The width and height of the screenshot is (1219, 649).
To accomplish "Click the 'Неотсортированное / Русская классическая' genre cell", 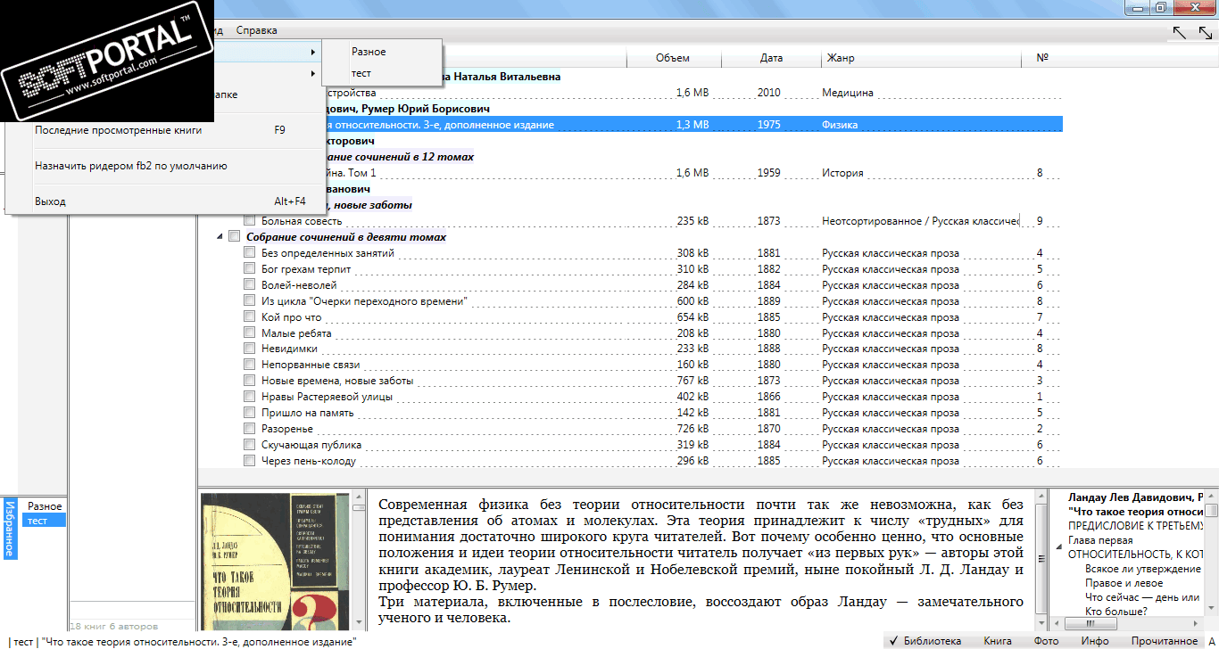I will click(921, 221).
